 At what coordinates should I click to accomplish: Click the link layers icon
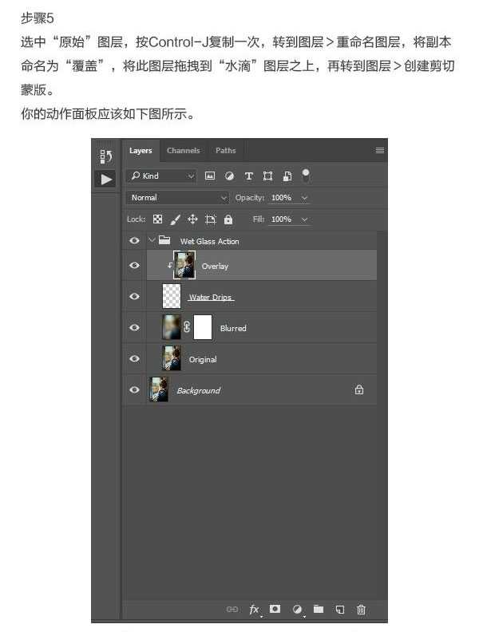tap(232, 609)
